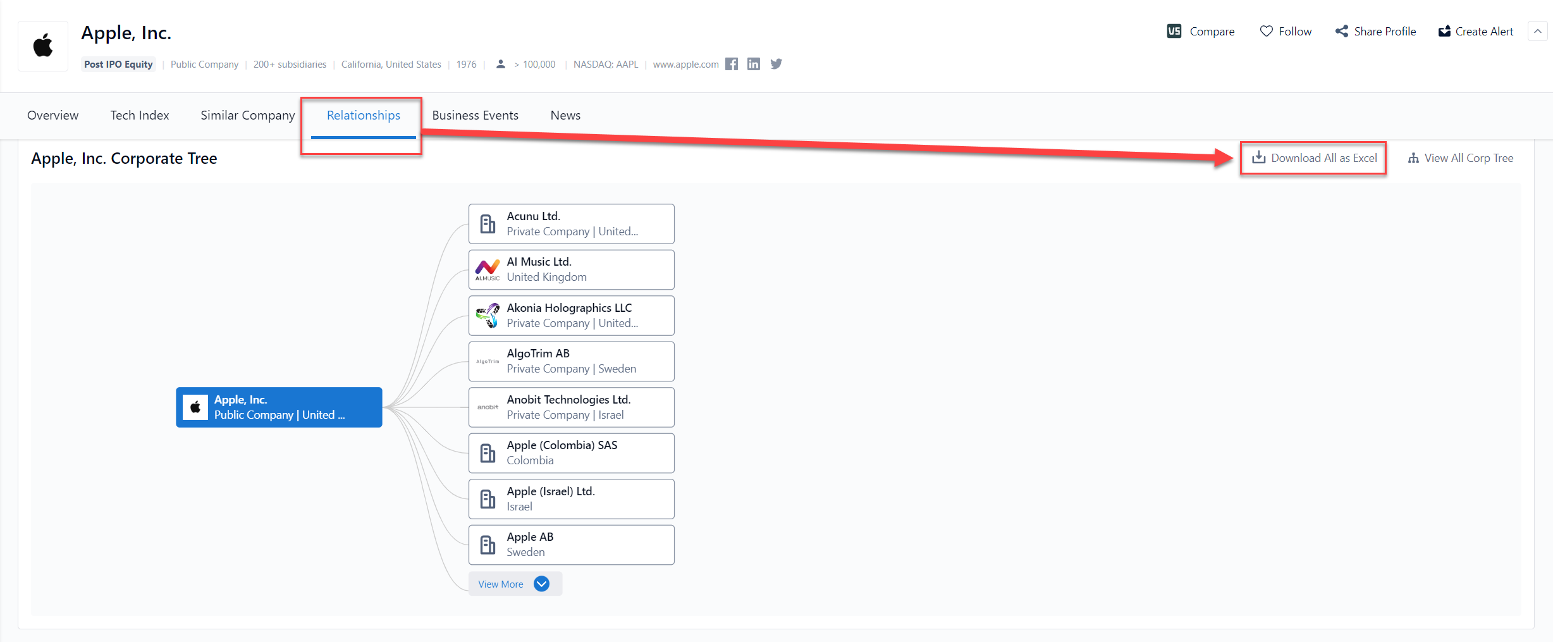Open the www.apple.com website link
This screenshot has height=642, width=1553.
point(685,65)
